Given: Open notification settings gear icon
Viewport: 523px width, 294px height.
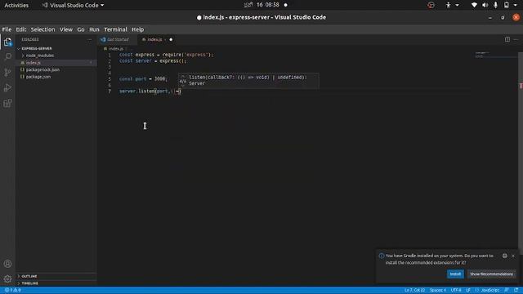Looking at the screenshot, I should [x=505, y=256].
